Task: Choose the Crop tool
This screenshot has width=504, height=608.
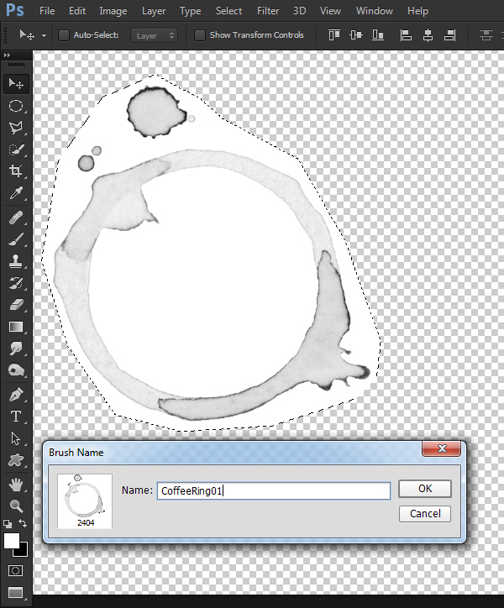Action: (16, 170)
